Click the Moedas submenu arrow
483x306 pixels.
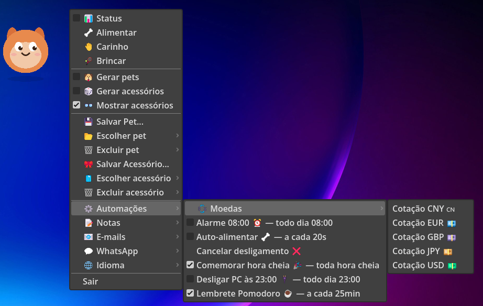(x=382, y=209)
